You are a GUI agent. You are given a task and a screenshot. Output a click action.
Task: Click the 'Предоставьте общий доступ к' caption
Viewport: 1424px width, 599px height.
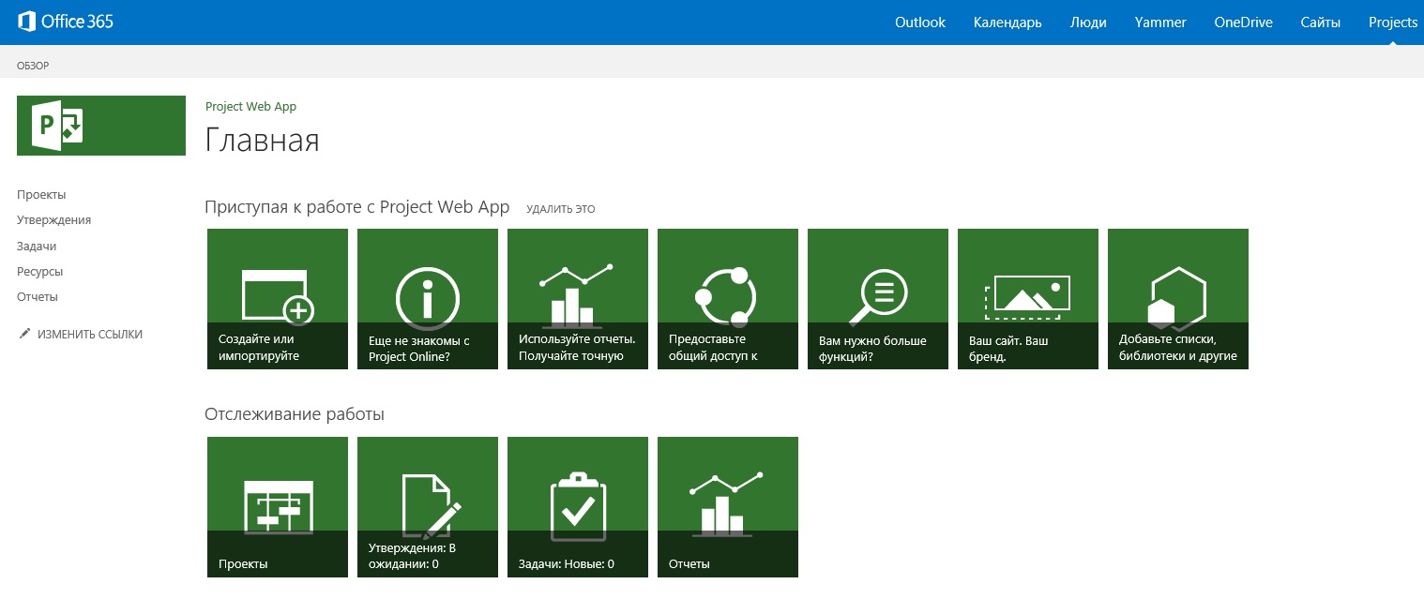(713, 348)
